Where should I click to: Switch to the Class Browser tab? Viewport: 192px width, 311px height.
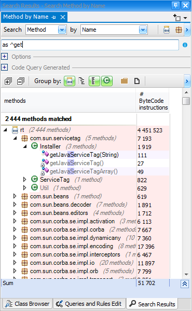pyautogui.click(x=27, y=304)
